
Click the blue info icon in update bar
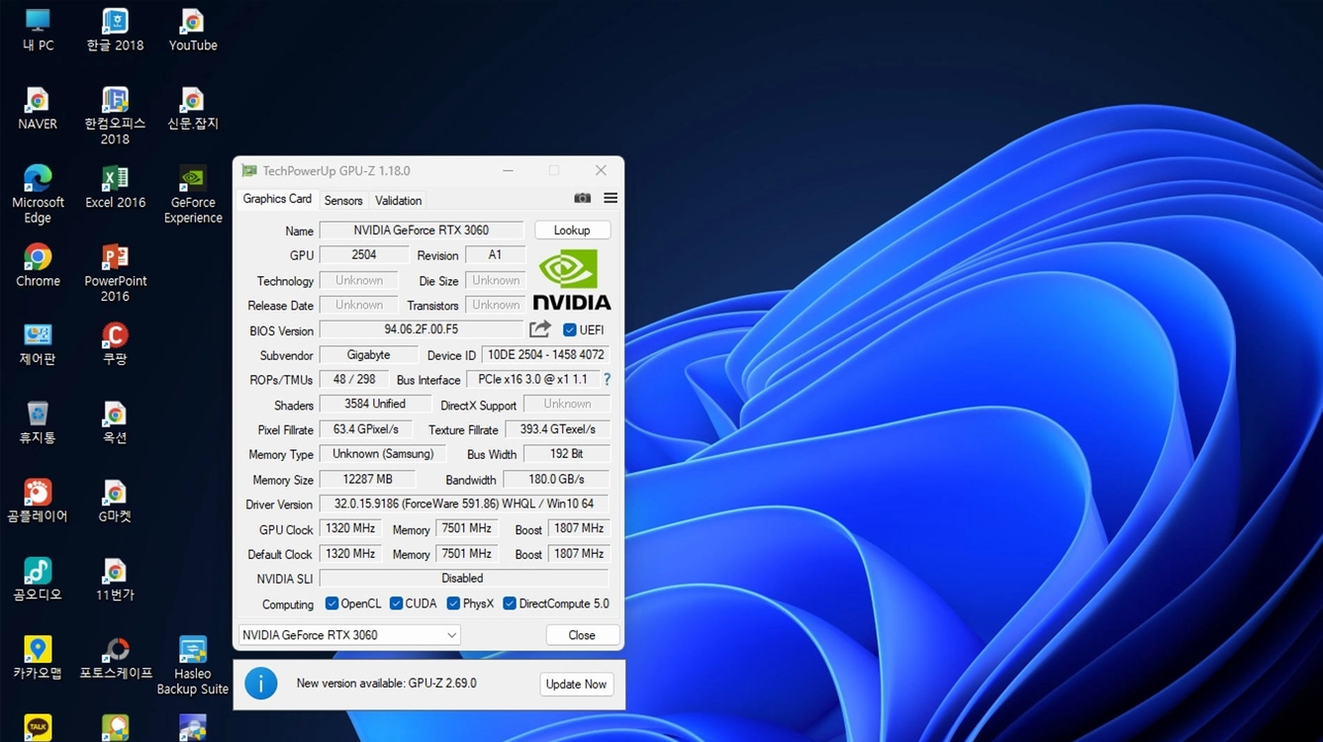point(261,684)
